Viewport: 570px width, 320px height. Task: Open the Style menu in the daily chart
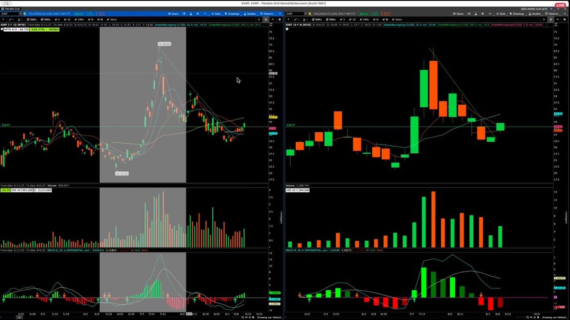tap(216, 14)
